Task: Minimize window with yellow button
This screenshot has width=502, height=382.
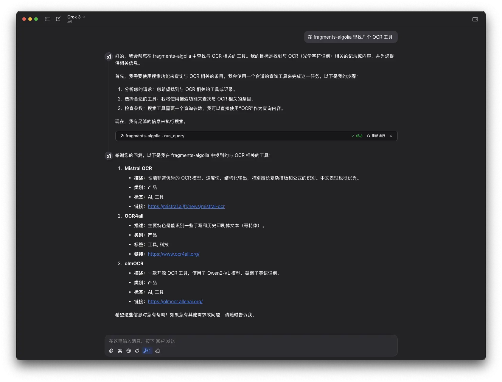Action: [x=30, y=19]
